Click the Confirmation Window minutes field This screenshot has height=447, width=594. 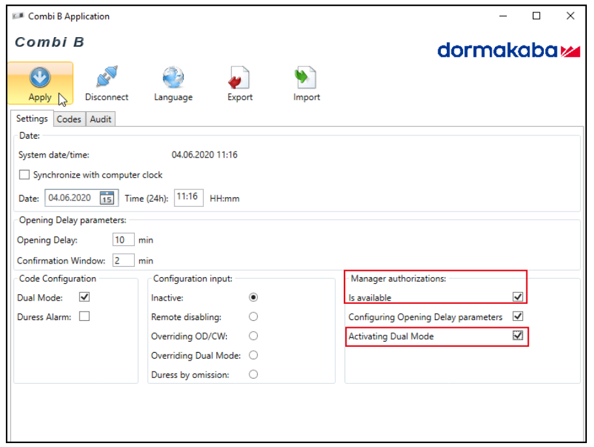tap(123, 260)
